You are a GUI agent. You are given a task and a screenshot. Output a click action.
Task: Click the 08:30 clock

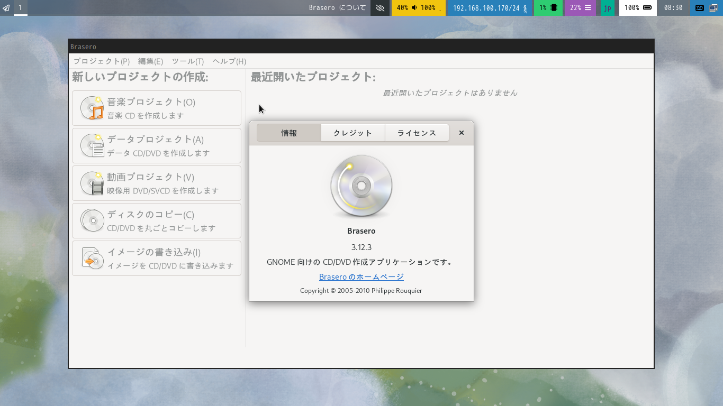tap(673, 8)
